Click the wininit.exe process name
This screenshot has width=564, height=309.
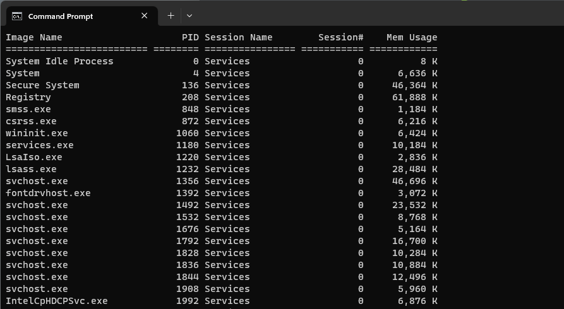point(37,133)
